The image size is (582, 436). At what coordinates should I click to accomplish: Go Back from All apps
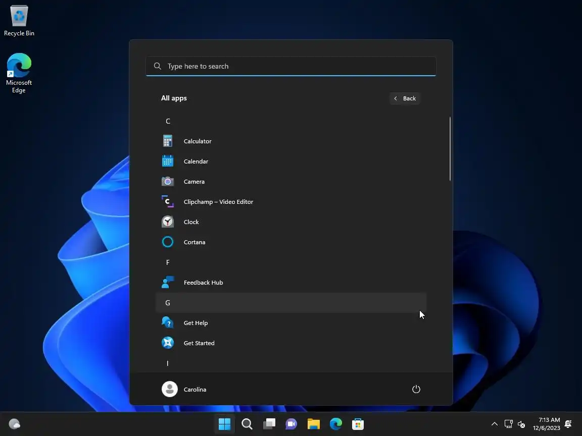[405, 98]
